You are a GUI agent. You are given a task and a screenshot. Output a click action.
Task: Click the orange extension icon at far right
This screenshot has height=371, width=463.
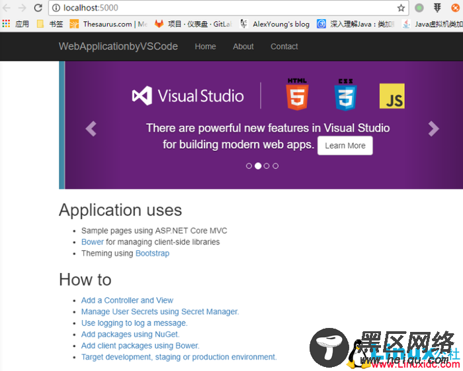[456, 8]
